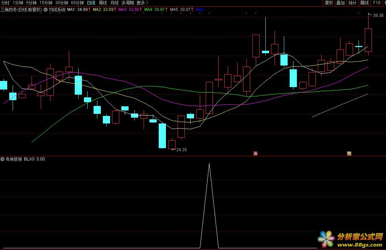
Task: Click the MA2: 33.59 value
Action: coord(104,10)
